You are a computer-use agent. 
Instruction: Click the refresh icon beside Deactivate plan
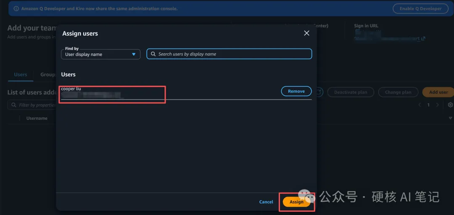pyautogui.click(x=319, y=92)
